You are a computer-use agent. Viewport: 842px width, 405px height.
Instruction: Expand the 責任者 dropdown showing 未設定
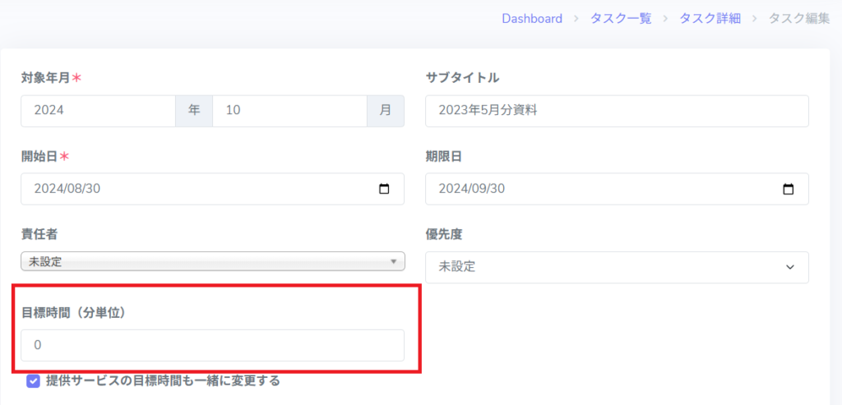(x=212, y=262)
